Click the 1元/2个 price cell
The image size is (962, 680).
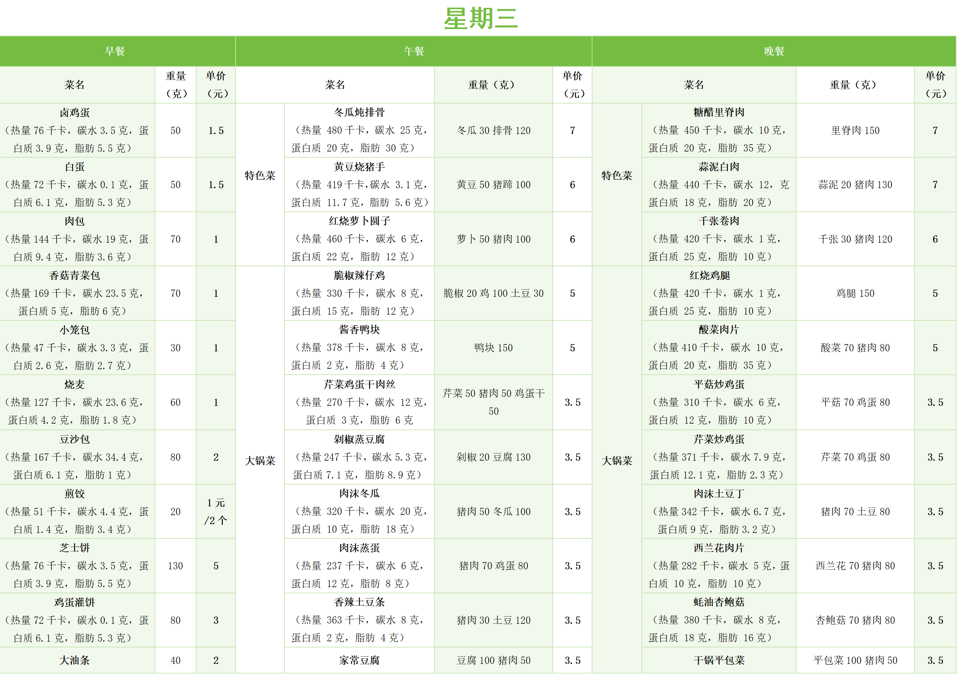[216, 512]
